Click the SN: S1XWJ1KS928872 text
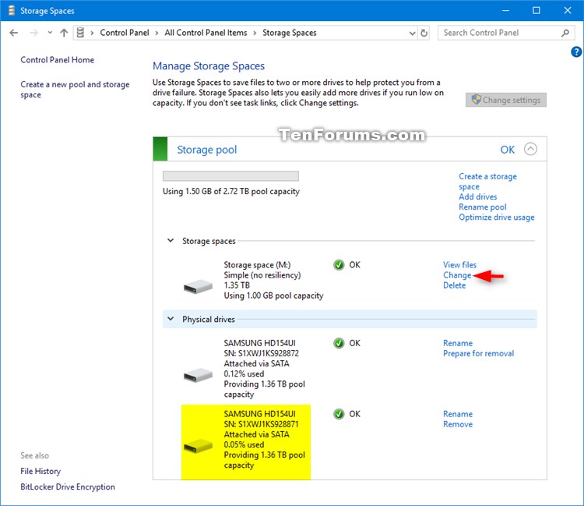The width and height of the screenshot is (584, 506). coord(261,353)
